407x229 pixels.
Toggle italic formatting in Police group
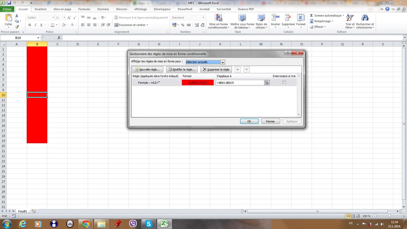point(35,25)
